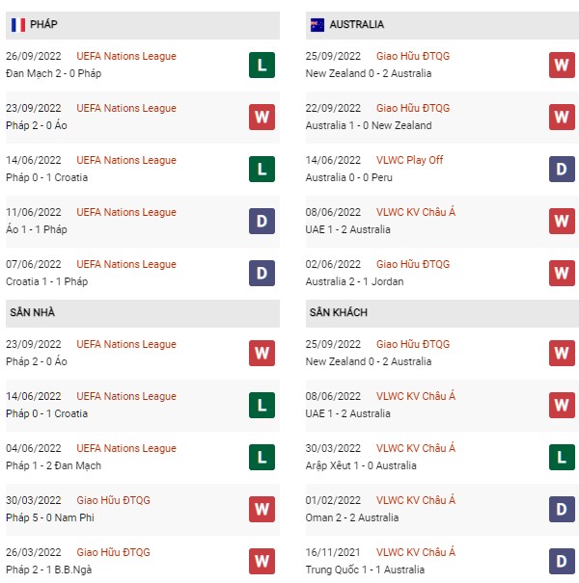Select the SÂN KHÁCH section header
The width and height of the screenshot is (579, 583).
click(x=442, y=313)
